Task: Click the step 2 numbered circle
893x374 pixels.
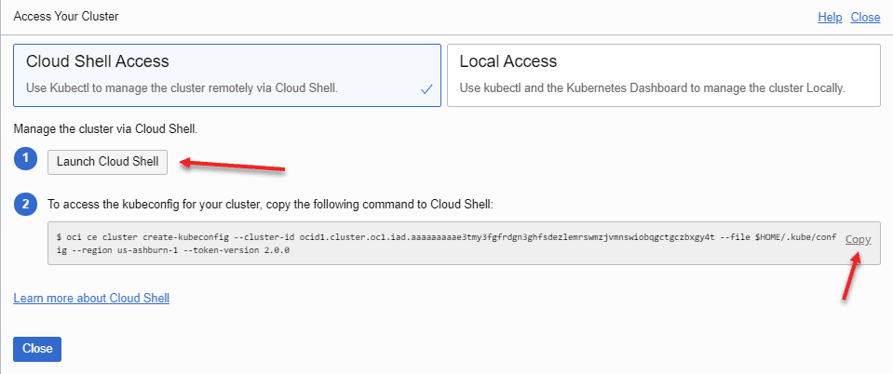Action: click(26, 204)
